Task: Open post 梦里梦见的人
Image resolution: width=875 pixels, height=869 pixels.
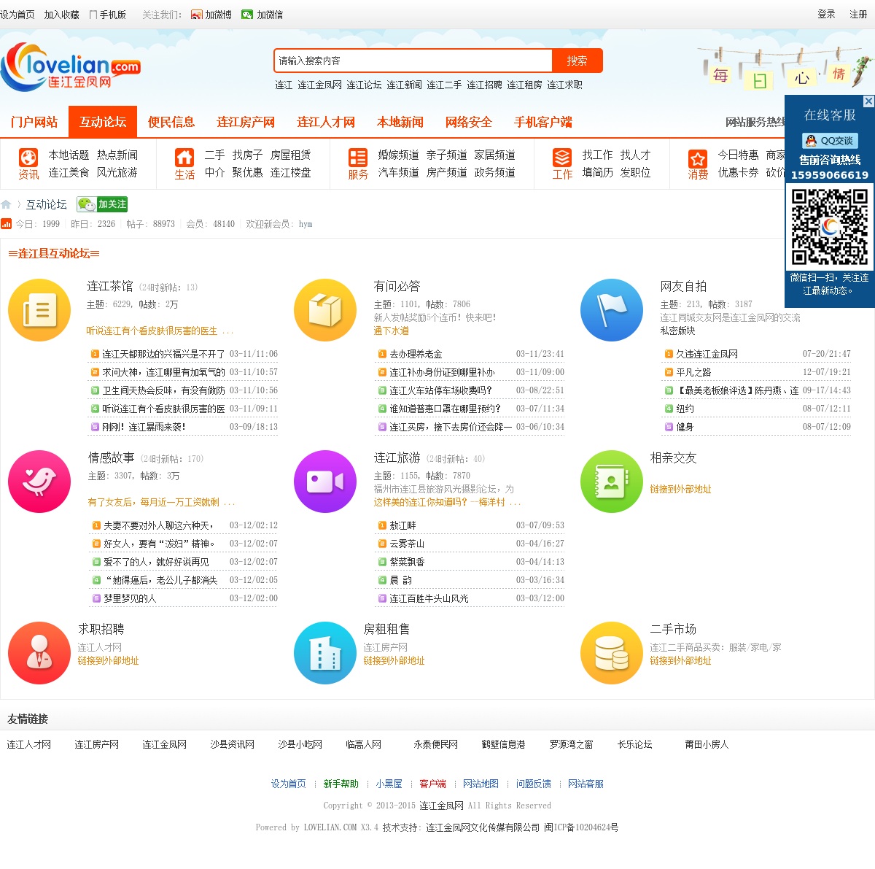Action: click(x=130, y=598)
